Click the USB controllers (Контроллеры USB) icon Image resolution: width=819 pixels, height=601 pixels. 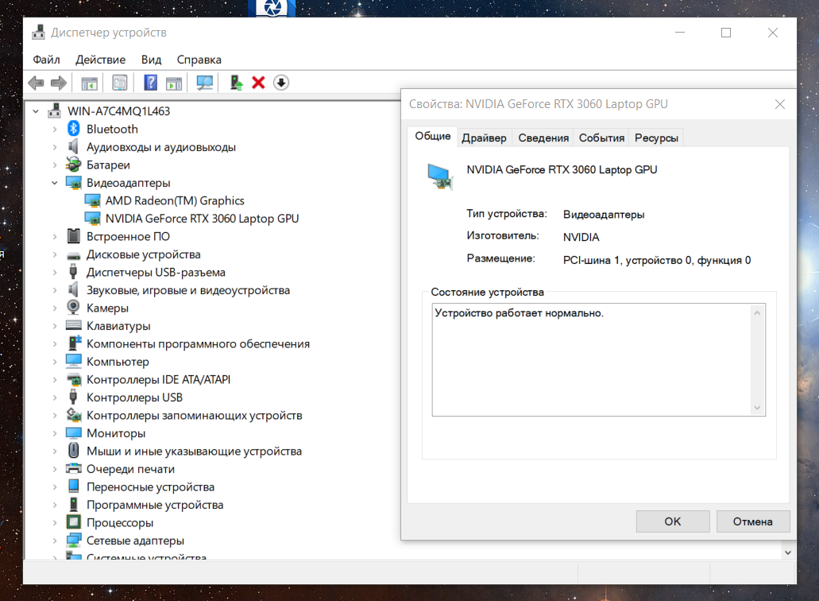point(74,397)
